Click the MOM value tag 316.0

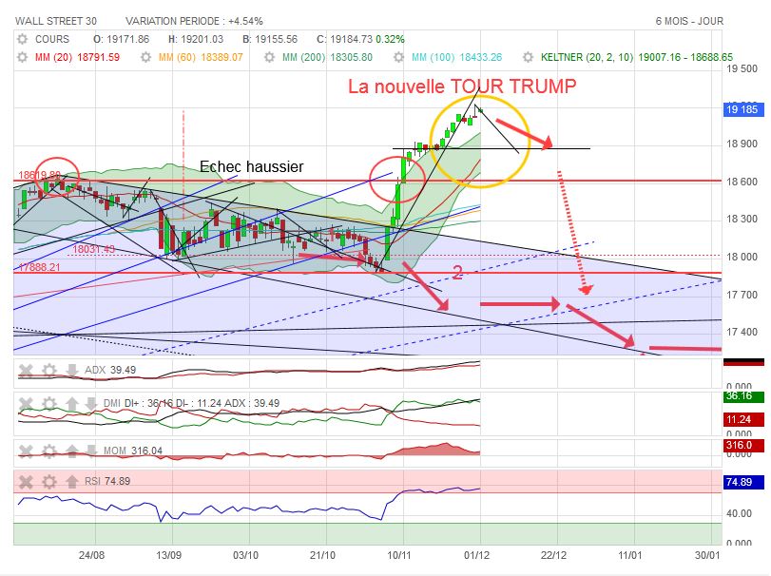(743, 445)
